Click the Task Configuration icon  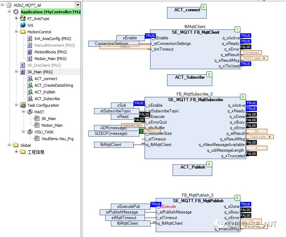coord(23,105)
